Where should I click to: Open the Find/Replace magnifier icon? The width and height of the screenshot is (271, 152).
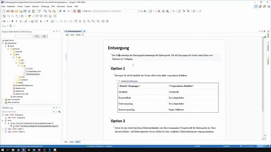(x=45, y=11)
